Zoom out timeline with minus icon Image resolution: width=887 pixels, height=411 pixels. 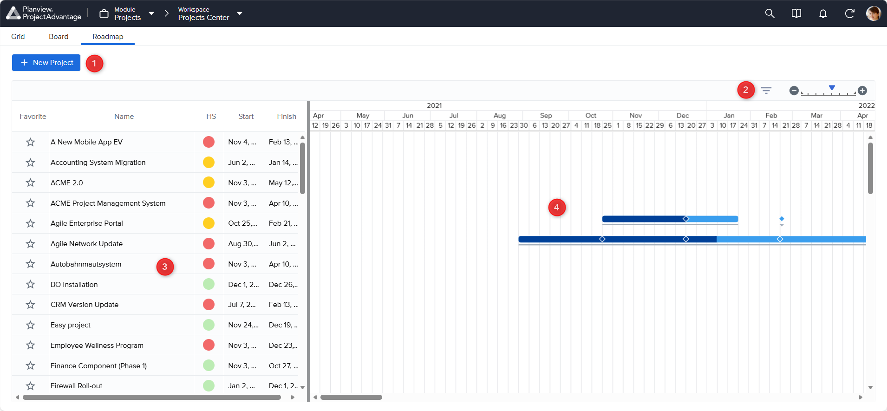tap(794, 91)
